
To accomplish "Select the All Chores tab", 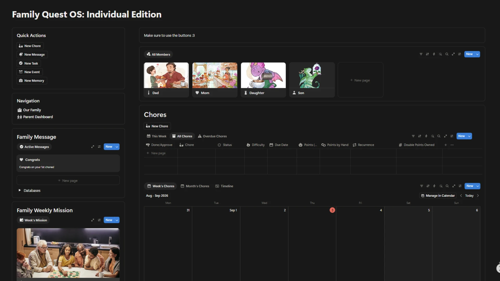I will tap(182, 136).
